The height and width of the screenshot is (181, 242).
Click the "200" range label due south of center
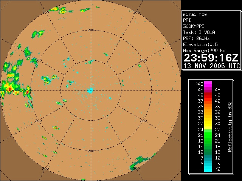tap(91, 151)
